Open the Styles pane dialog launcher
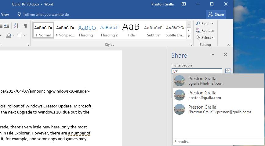The height and width of the screenshot is (146, 265). pyautogui.click(x=191, y=45)
